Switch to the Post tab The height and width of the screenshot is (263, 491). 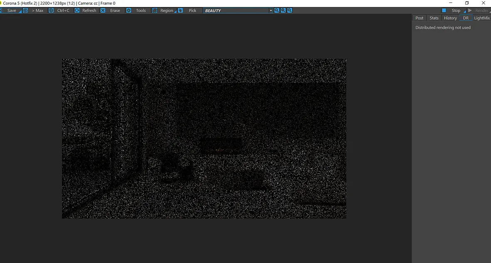(x=419, y=18)
